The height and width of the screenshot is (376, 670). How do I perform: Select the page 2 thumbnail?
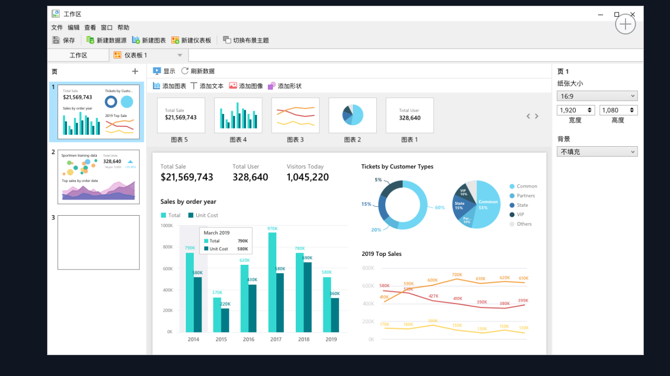point(98,177)
